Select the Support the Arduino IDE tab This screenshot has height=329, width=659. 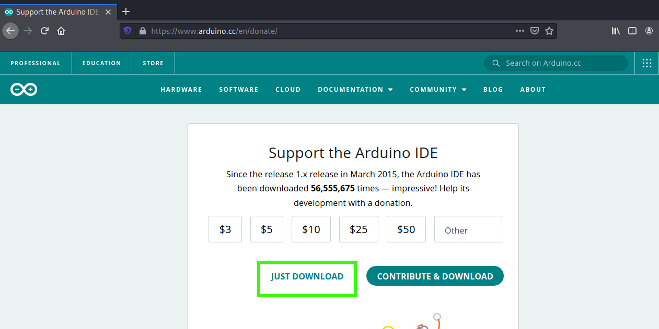(x=58, y=11)
